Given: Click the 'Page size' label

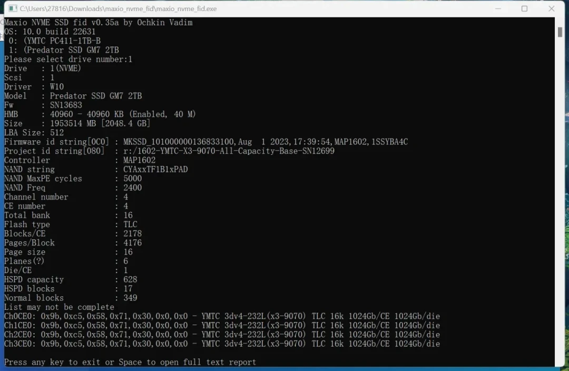Looking at the screenshot, I should point(25,252).
